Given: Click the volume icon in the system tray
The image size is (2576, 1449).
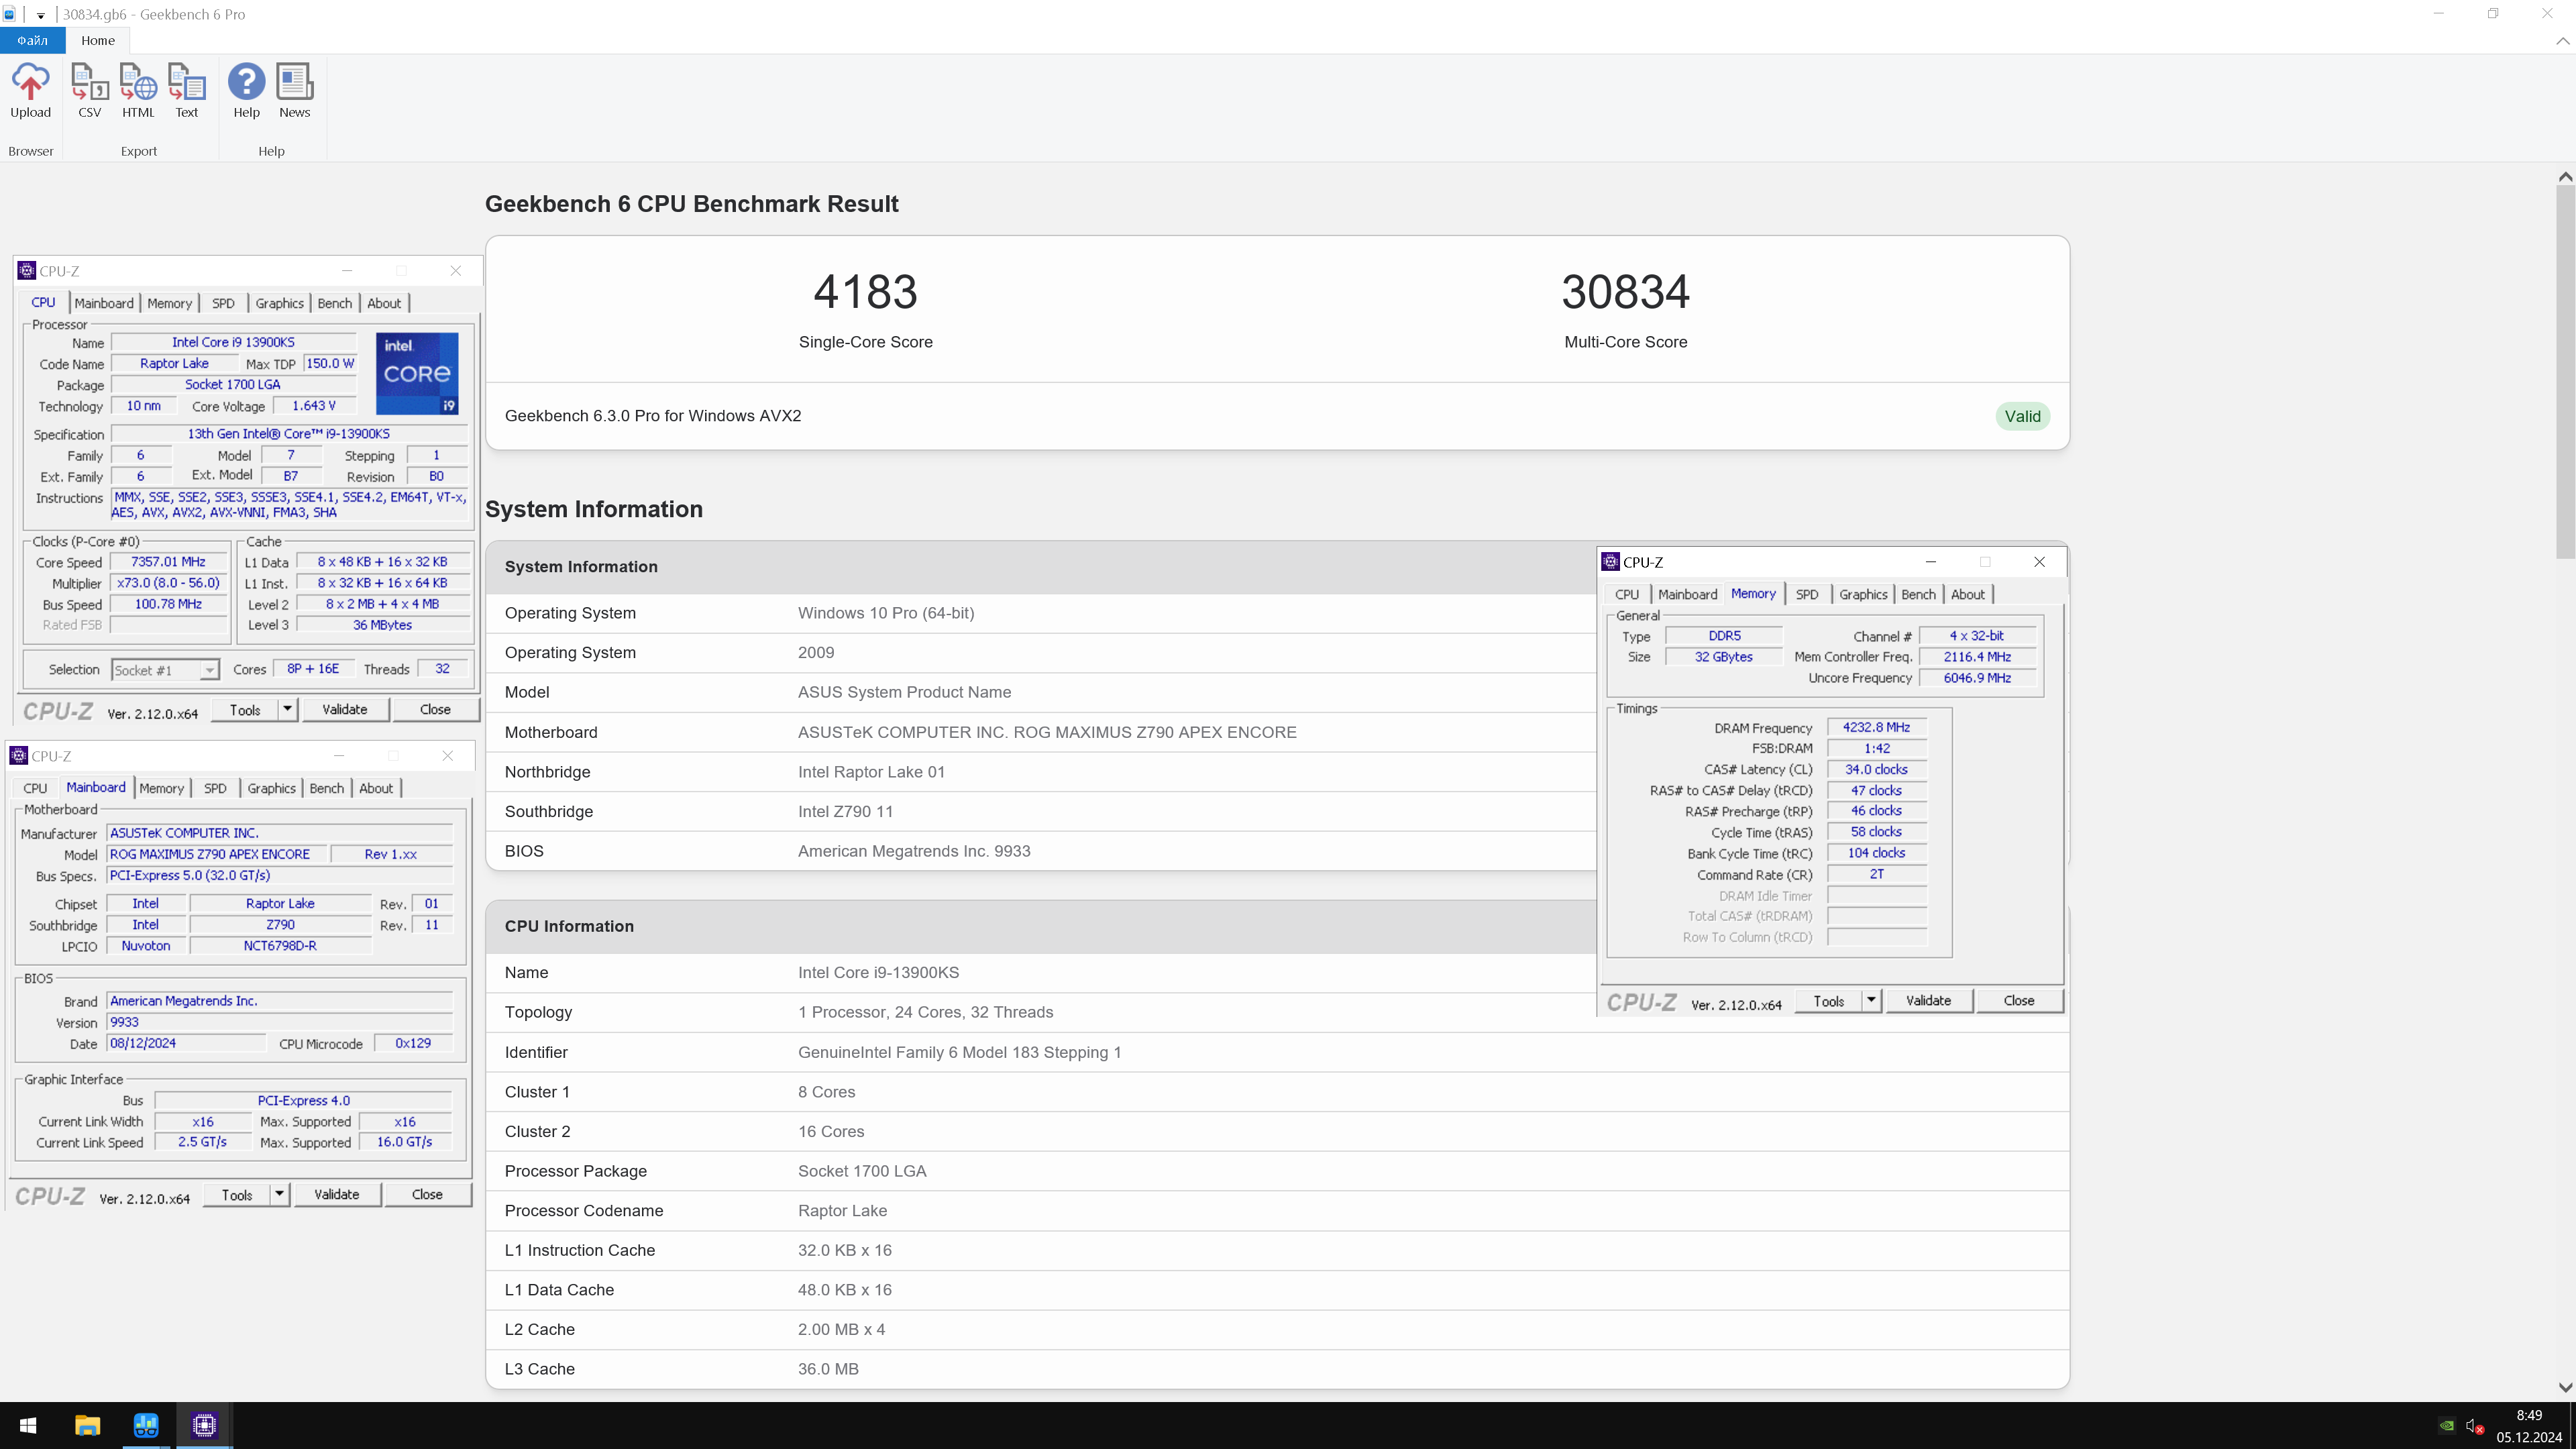Looking at the screenshot, I should pyautogui.click(x=2474, y=1426).
